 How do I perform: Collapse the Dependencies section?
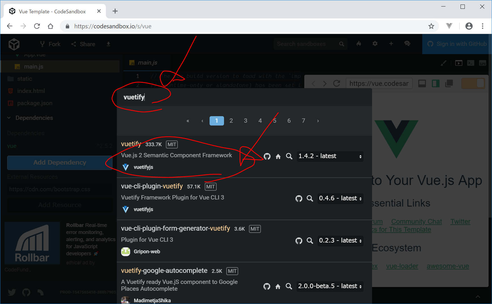pyautogui.click(x=9, y=118)
